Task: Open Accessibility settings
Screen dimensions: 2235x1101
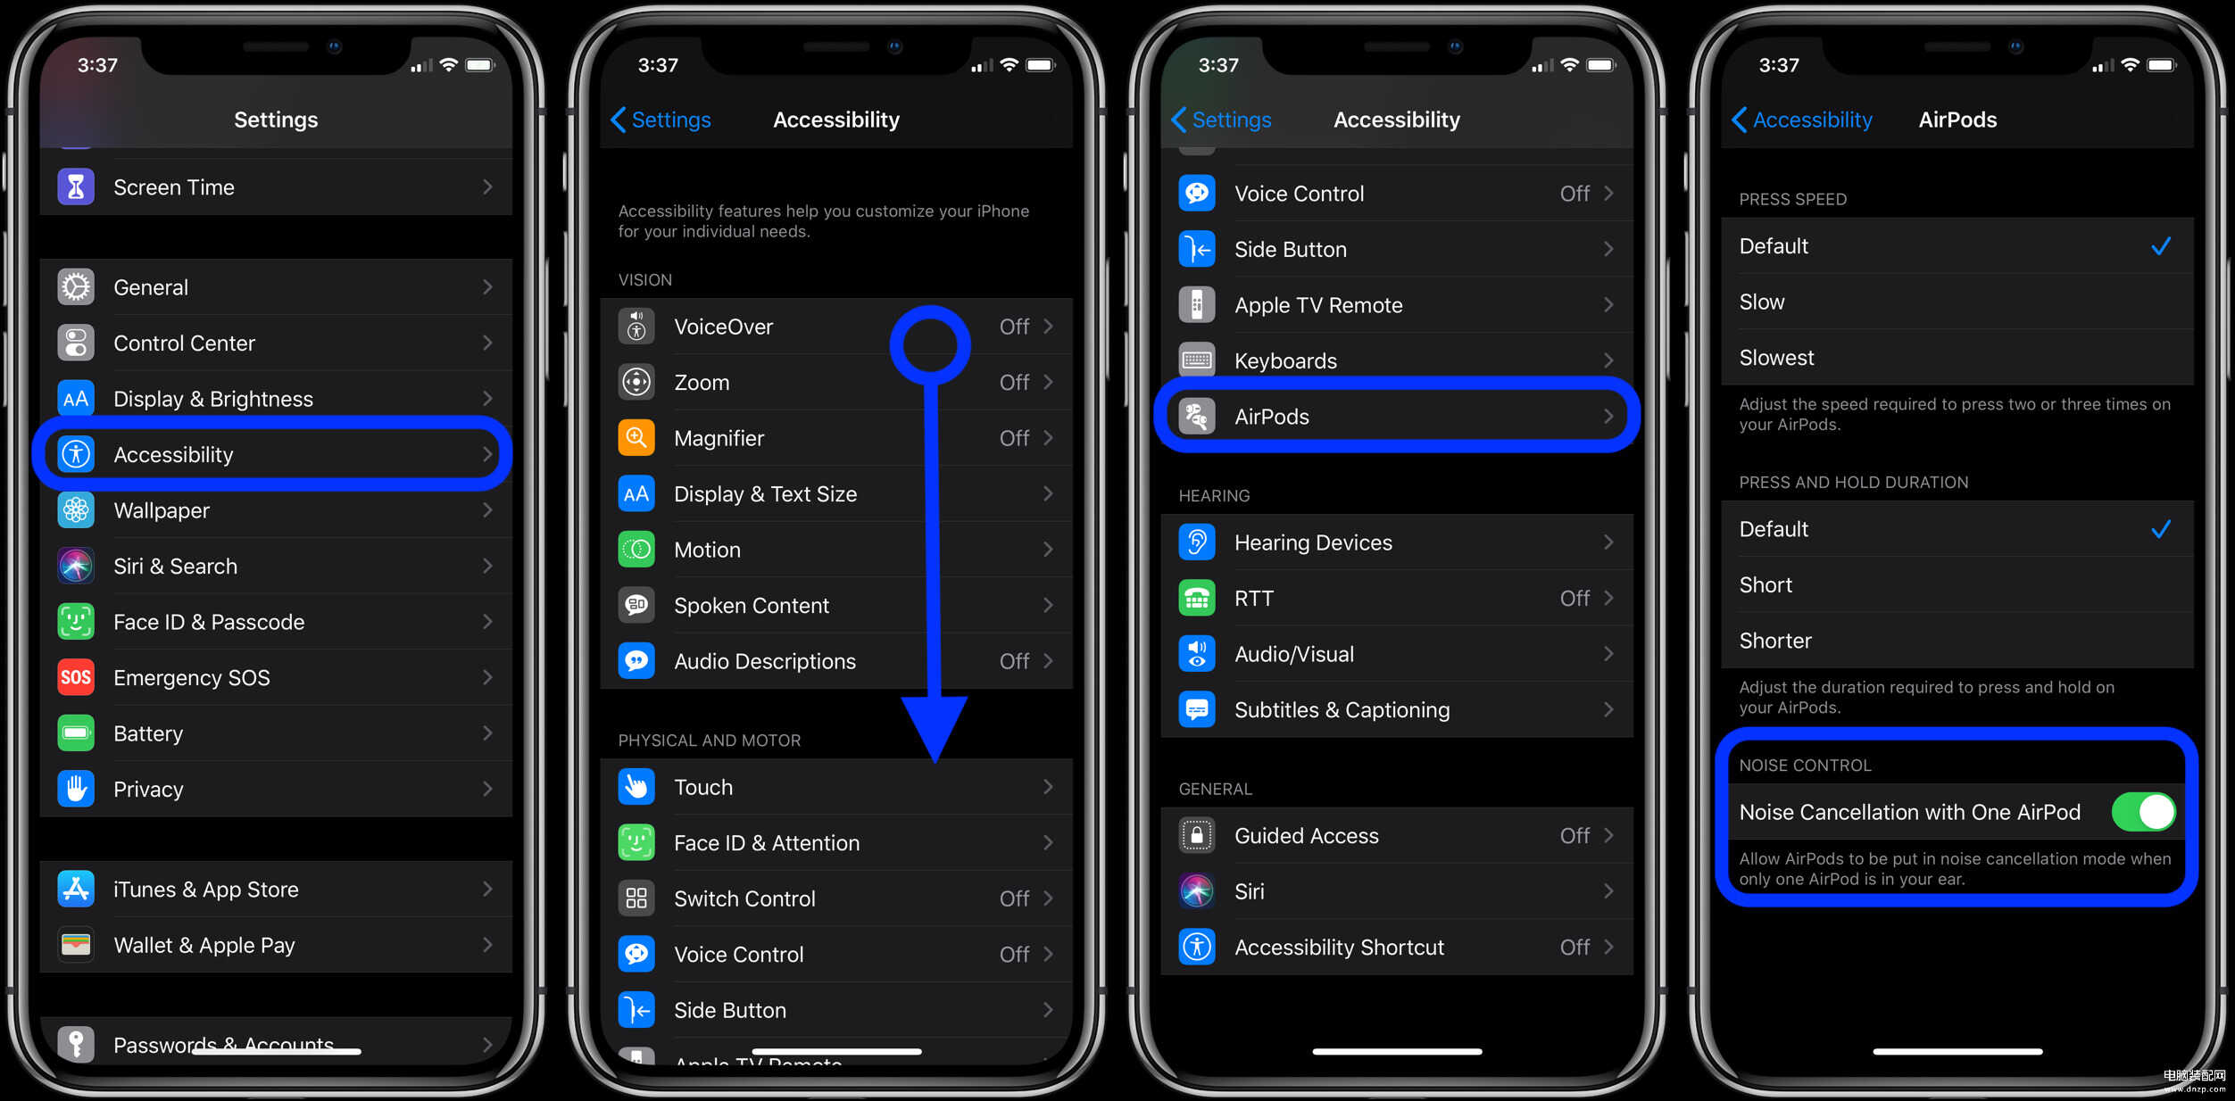Action: click(275, 454)
